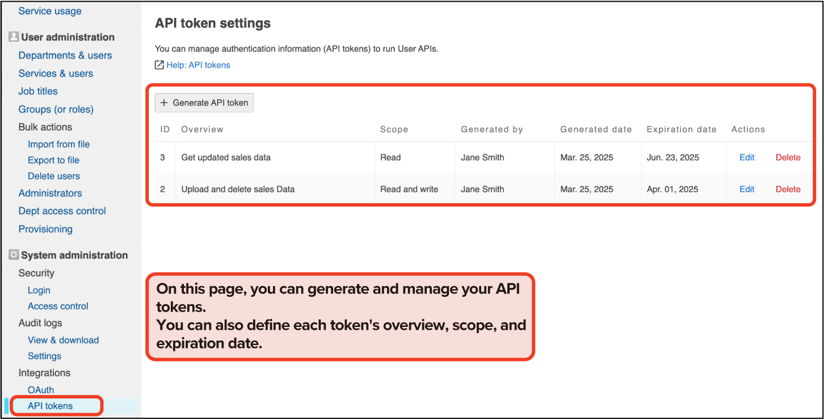This screenshot has width=824, height=420.
Task: Select Groups (or roles) in sidebar
Action: pos(56,109)
